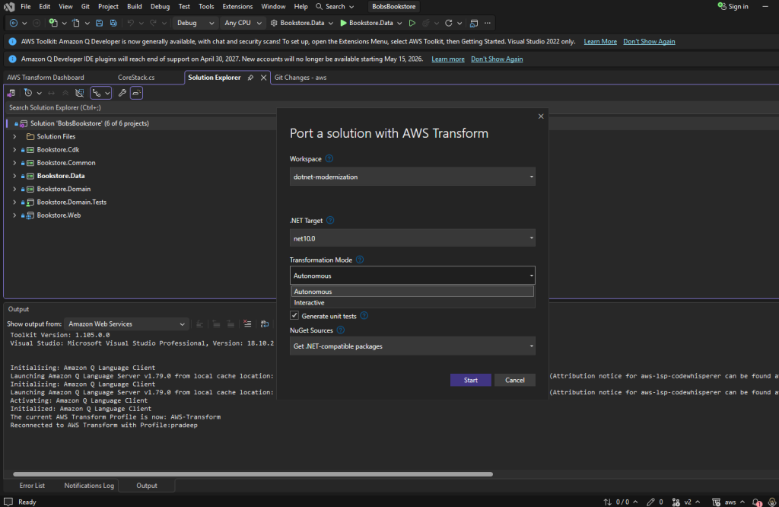Close the Solution Explorer tab
779x507 pixels.
(x=263, y=78)
